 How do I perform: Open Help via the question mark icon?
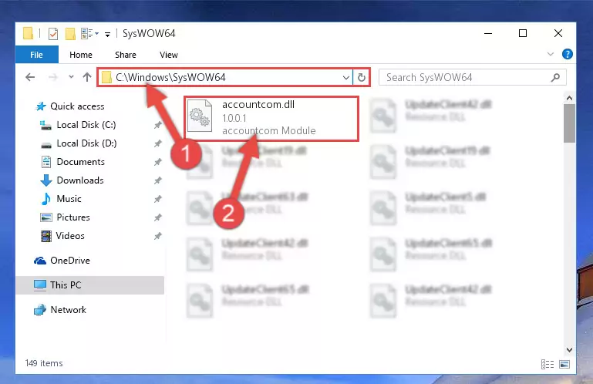568,54
